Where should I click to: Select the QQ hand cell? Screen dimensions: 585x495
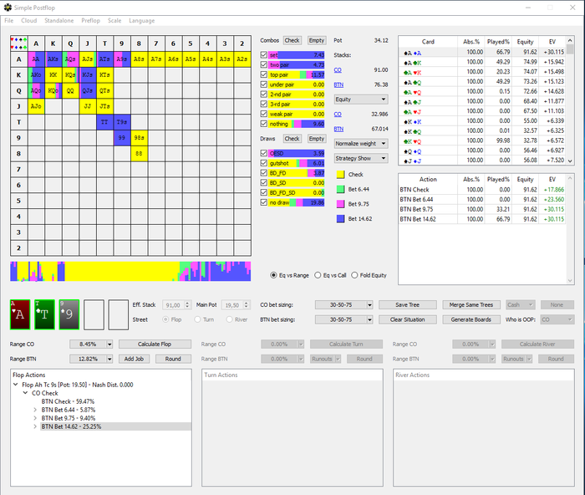point(70,90)
